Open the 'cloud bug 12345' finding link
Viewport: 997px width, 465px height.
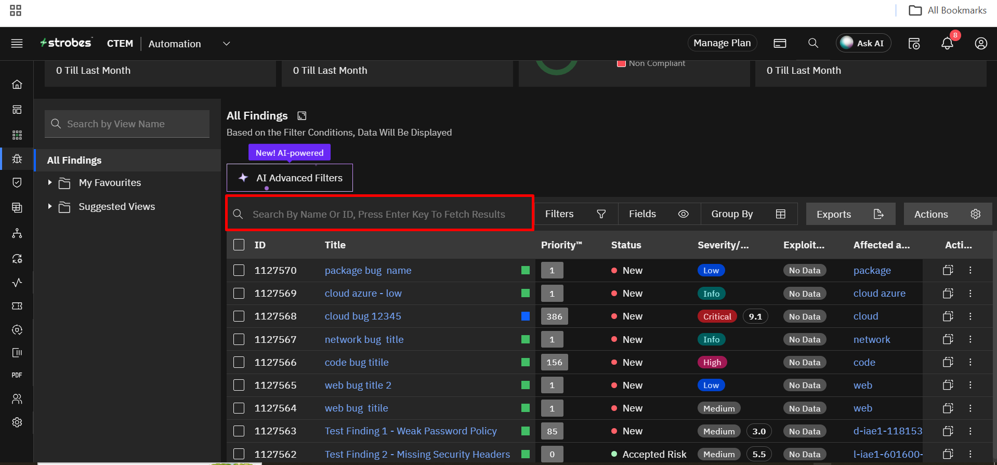[x=363, y=316]
